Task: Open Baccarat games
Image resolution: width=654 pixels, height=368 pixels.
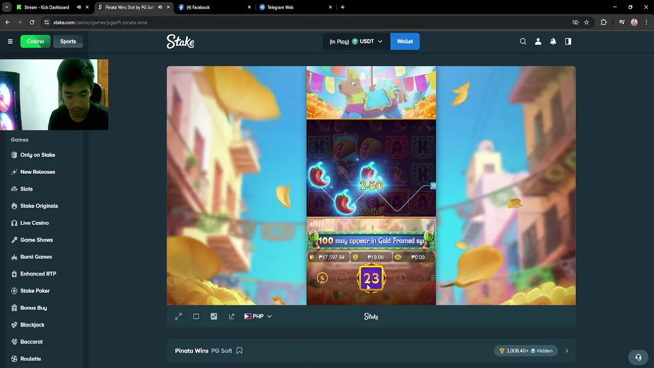Action: [x=31, y=341]
